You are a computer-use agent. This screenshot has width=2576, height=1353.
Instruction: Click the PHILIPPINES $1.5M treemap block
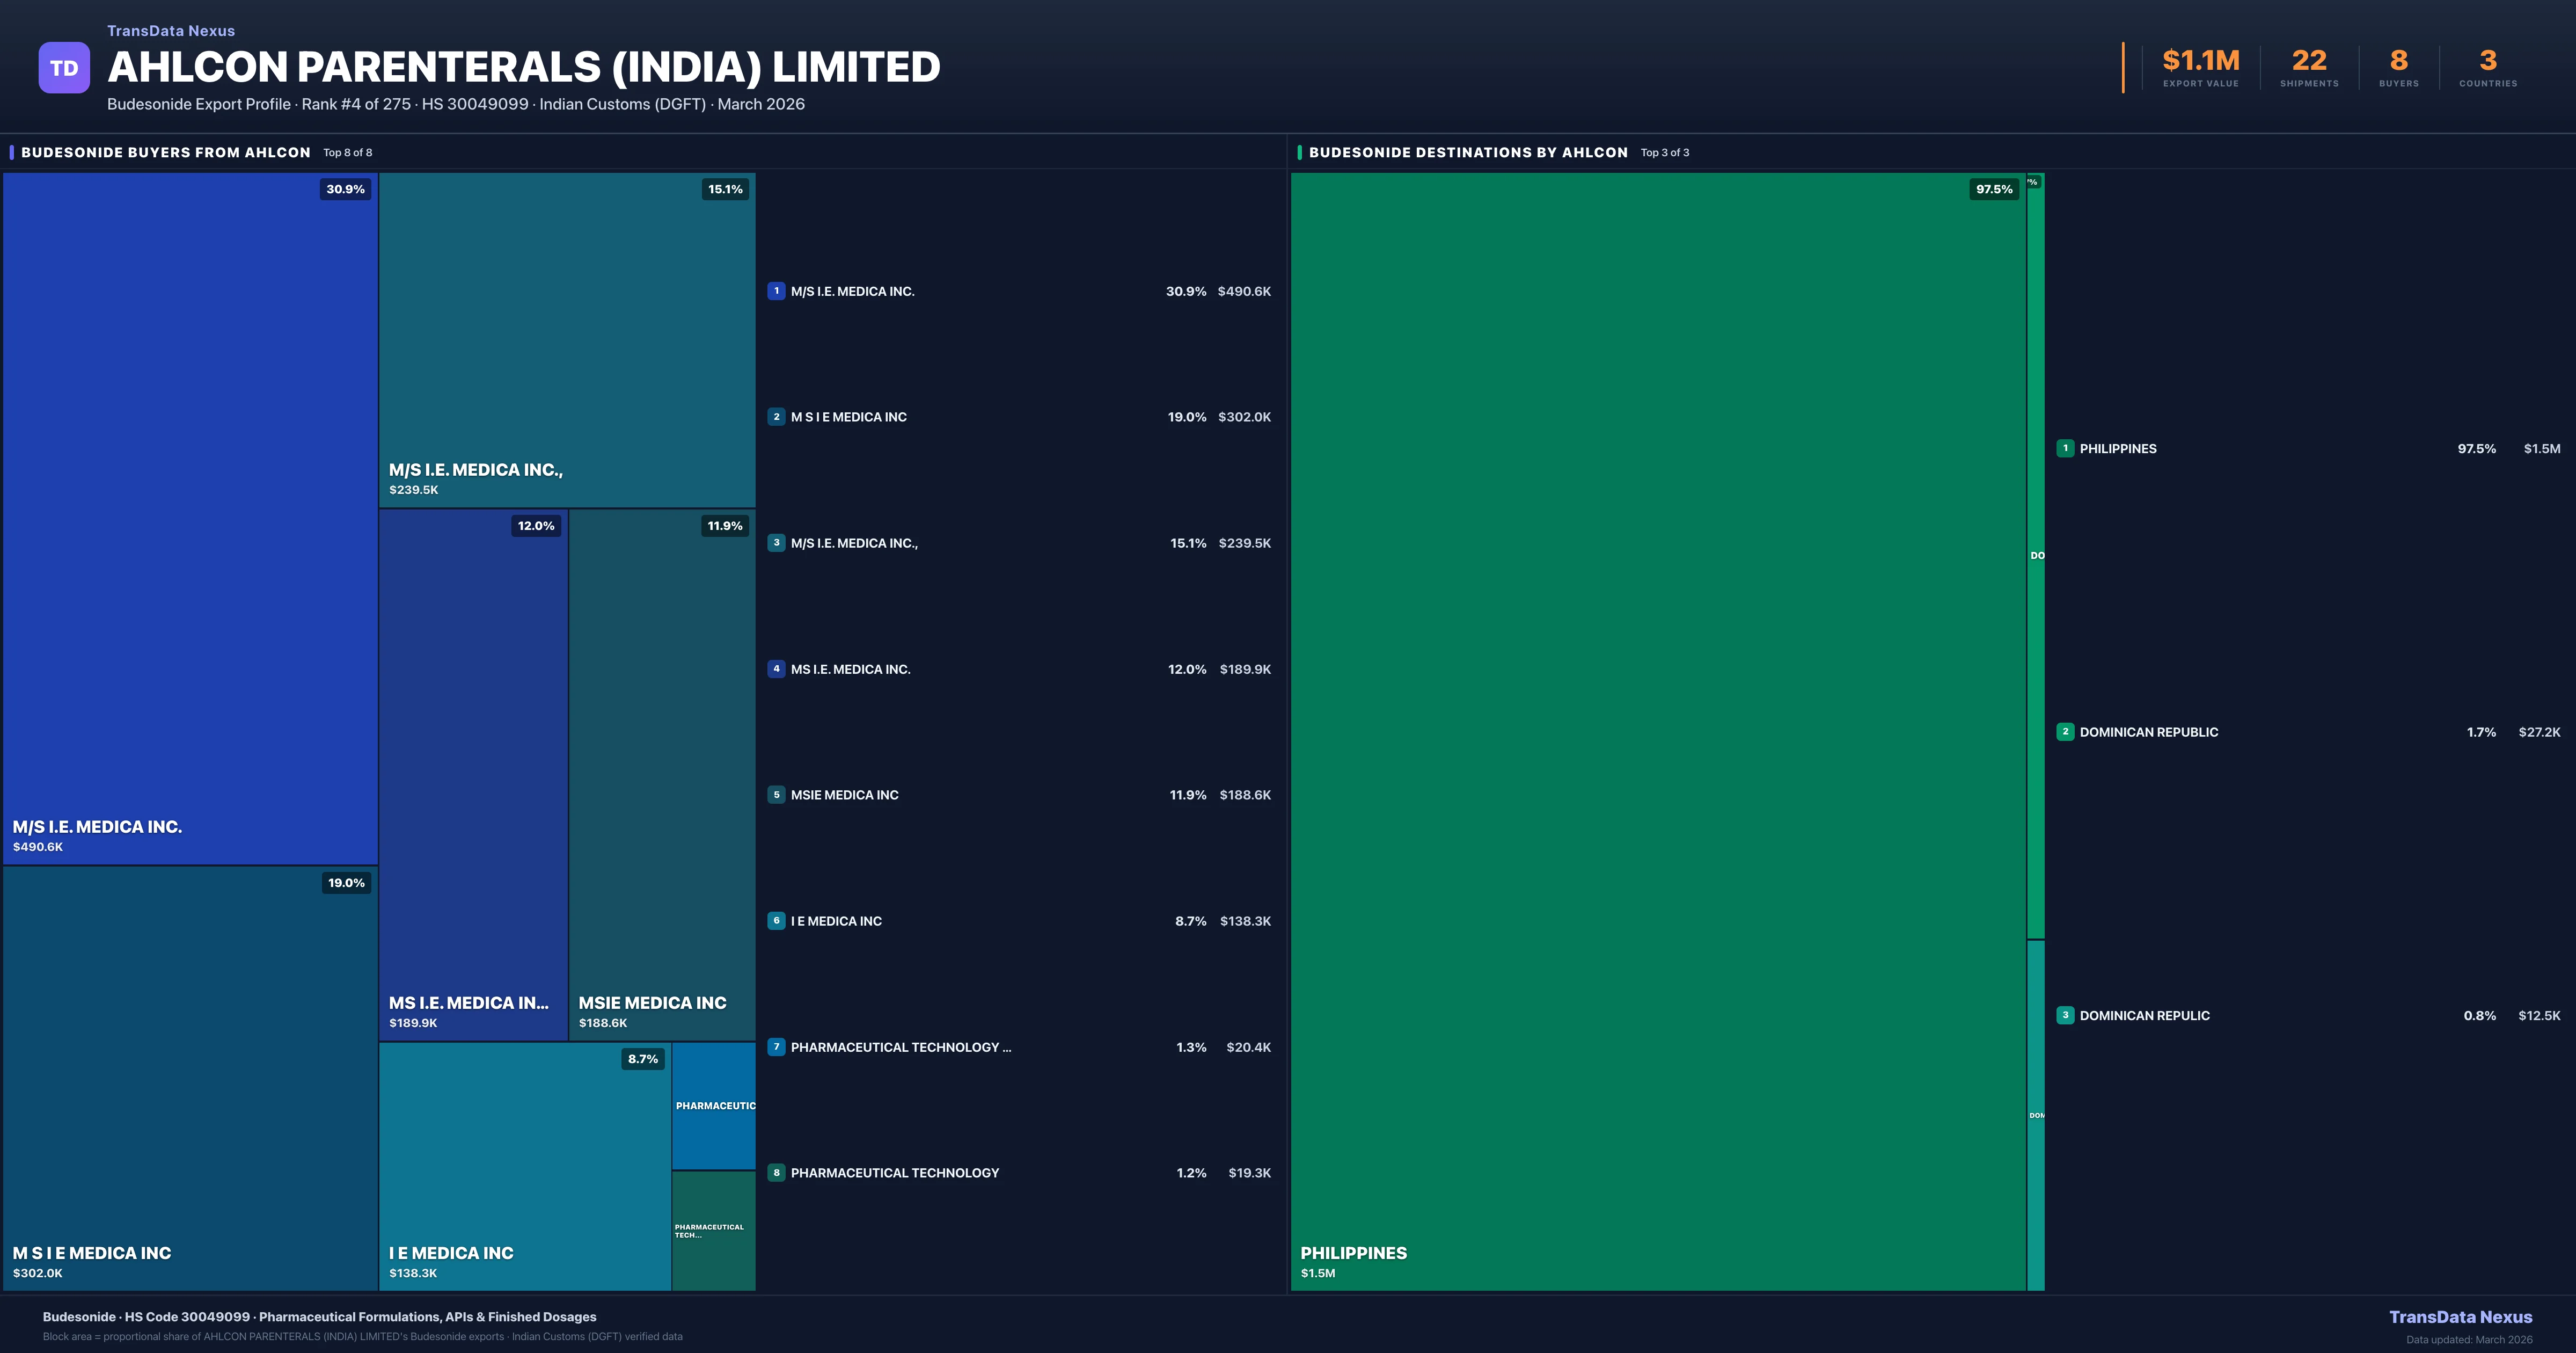click(1658, 731)
